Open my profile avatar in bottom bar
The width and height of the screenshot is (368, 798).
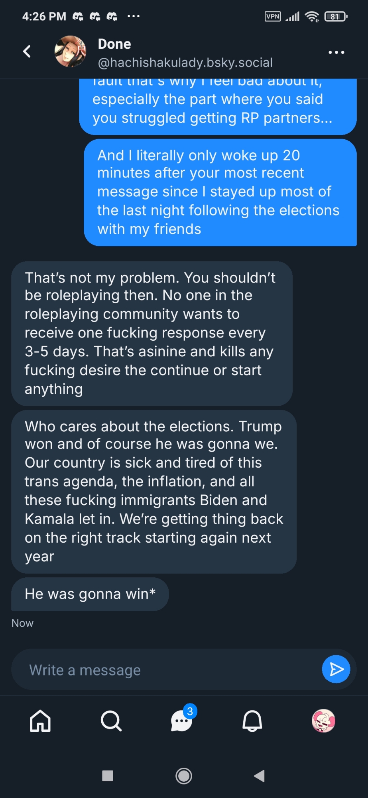pyautogui.click(x=323, y=721)
